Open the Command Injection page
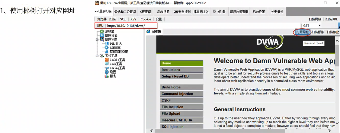This screenshot has width=340, height=133. 182,94
